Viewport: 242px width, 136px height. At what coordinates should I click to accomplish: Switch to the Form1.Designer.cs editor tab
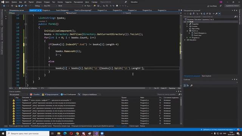tap(62, 10)
